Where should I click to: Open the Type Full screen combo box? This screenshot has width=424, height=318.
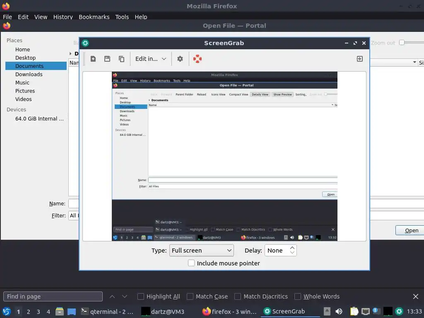coord(202,251)
